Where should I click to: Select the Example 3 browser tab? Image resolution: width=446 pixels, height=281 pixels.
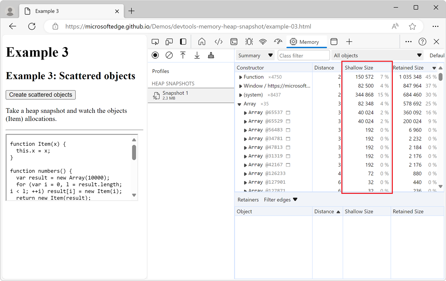[x=71, y=11]
